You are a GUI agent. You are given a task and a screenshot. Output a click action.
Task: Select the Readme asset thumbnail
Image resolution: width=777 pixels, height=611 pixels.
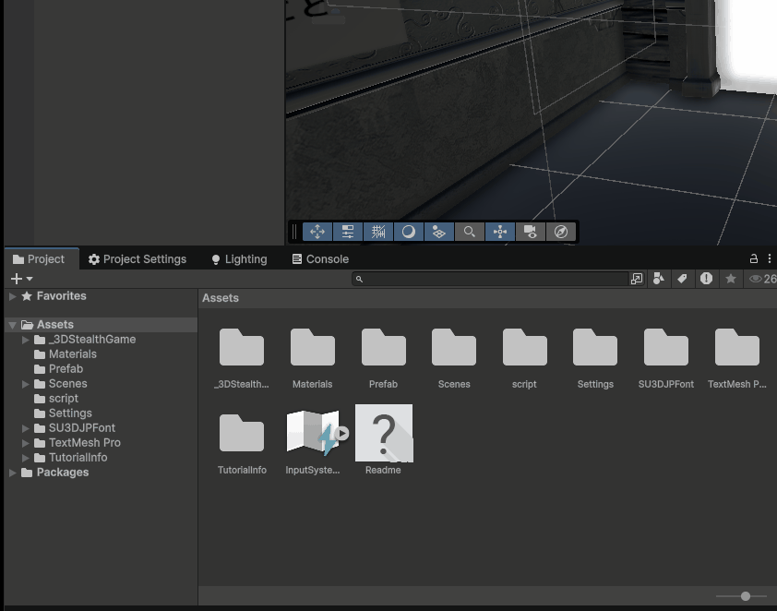click(383, 434)
